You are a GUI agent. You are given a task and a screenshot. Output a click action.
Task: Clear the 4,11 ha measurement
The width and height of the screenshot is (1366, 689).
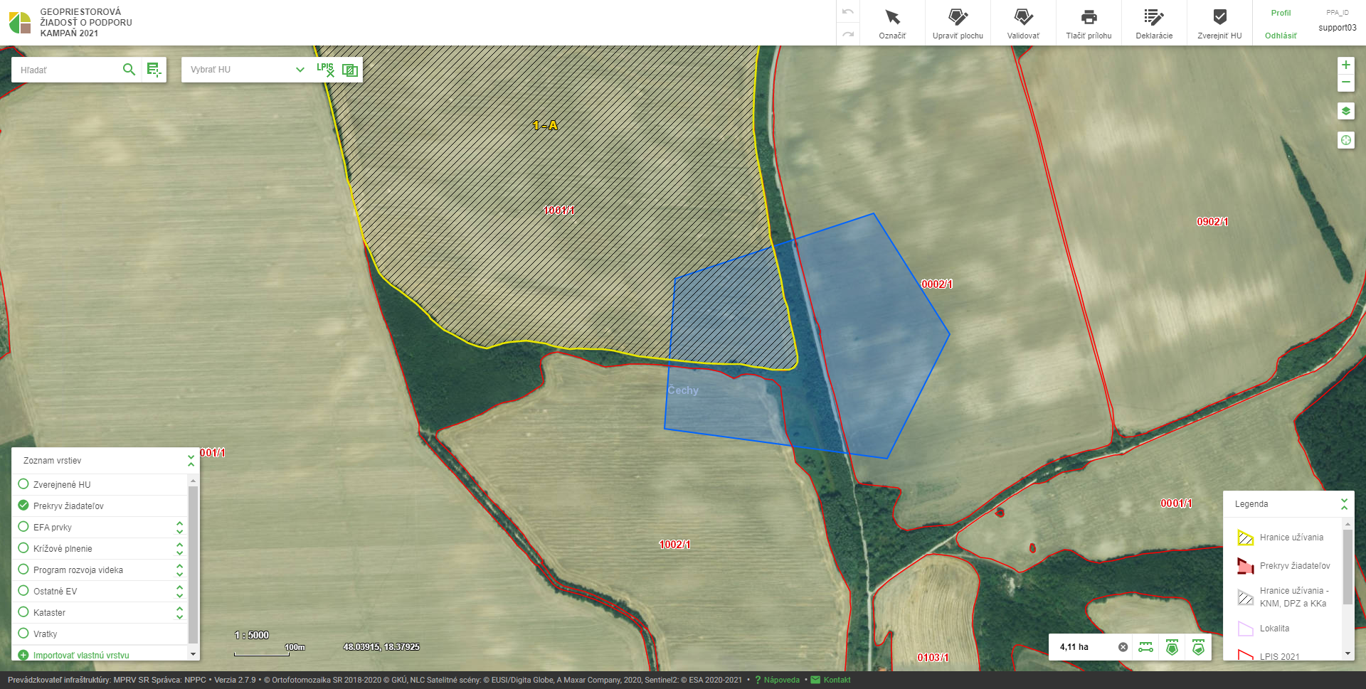1123,647
